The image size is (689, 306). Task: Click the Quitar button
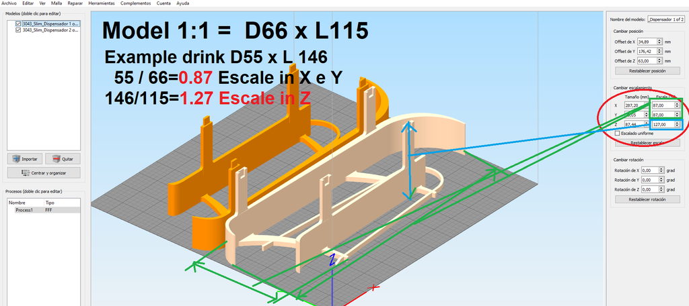63,158
